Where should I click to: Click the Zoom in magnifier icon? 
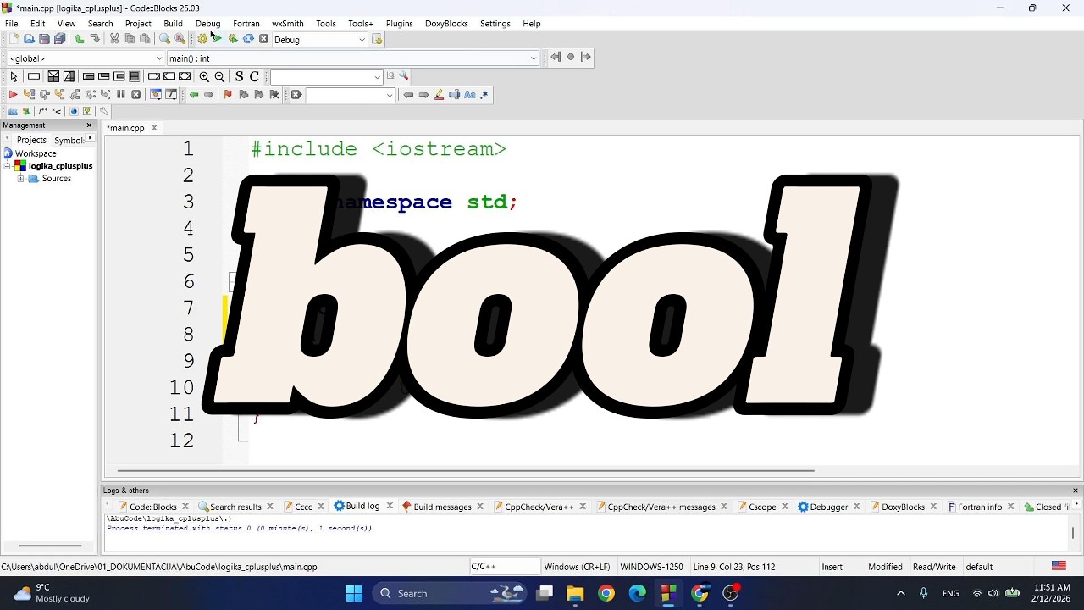point(204,76)
